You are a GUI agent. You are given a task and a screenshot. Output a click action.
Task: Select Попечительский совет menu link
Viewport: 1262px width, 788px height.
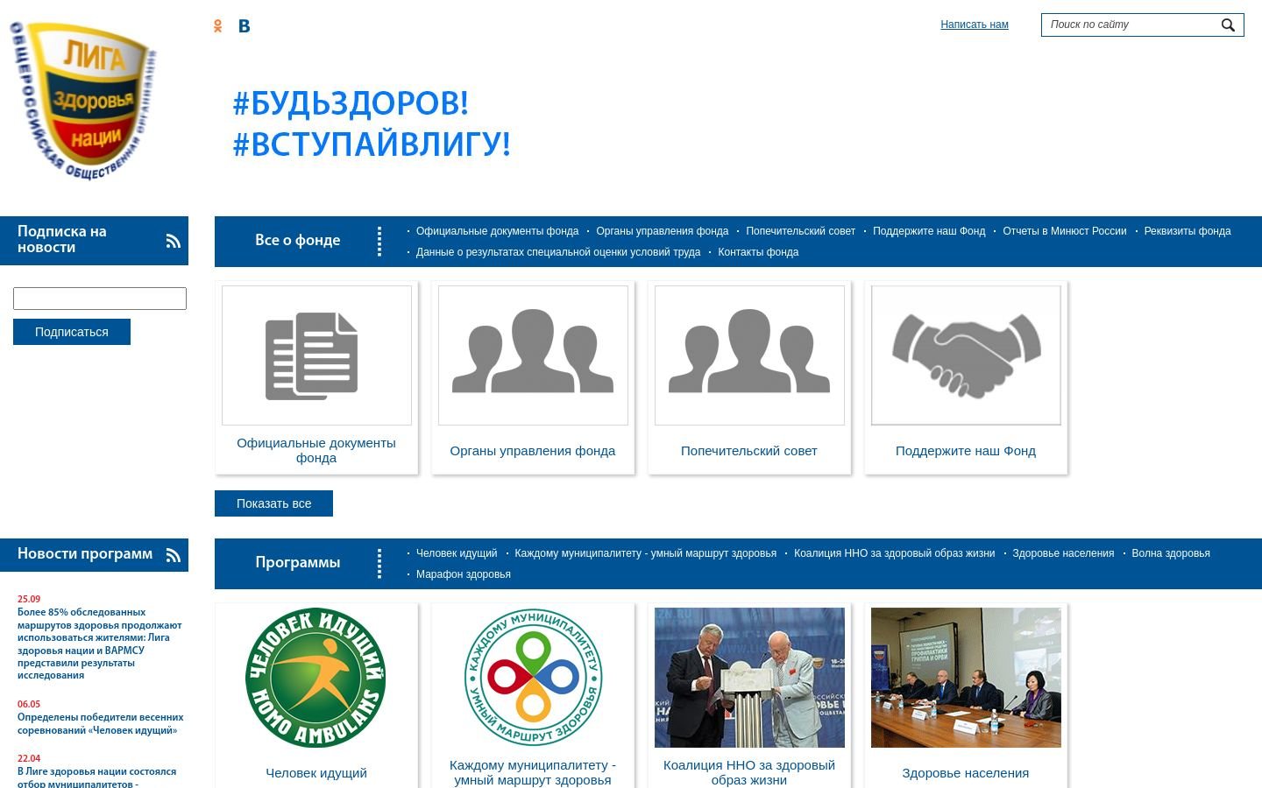click(800, 231)
